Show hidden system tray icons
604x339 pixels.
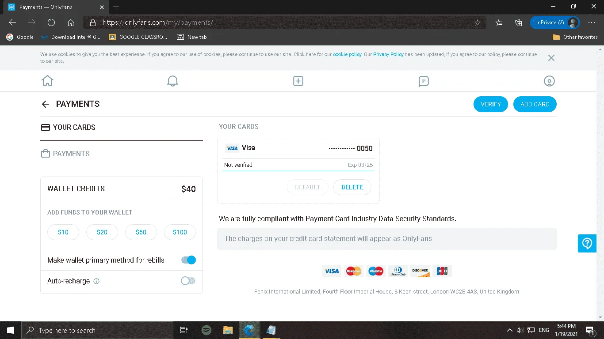point(509,330)
